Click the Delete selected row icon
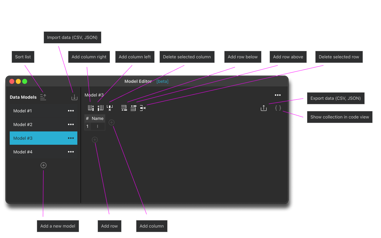This screenshot has width=381, height=238. pyautogui.click(x=142, y=108)
